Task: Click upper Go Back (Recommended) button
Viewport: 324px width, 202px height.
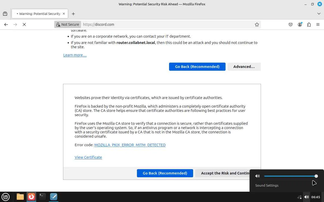Action: coord(197,67)
